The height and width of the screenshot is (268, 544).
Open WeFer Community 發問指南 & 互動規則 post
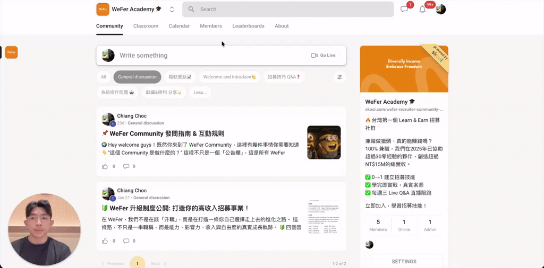coord(163,133)
